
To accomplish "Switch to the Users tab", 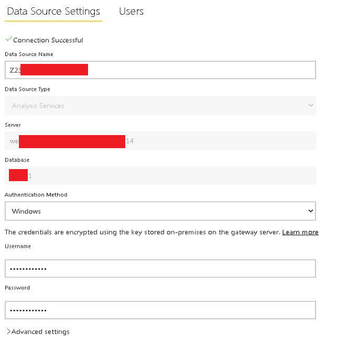I will 131,11.
